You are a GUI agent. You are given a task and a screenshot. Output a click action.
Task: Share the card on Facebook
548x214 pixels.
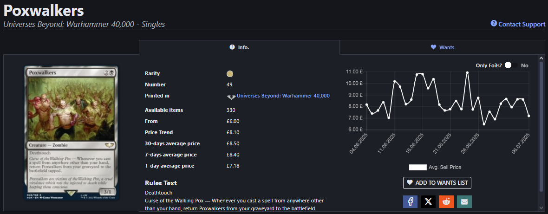pos(411,201)
